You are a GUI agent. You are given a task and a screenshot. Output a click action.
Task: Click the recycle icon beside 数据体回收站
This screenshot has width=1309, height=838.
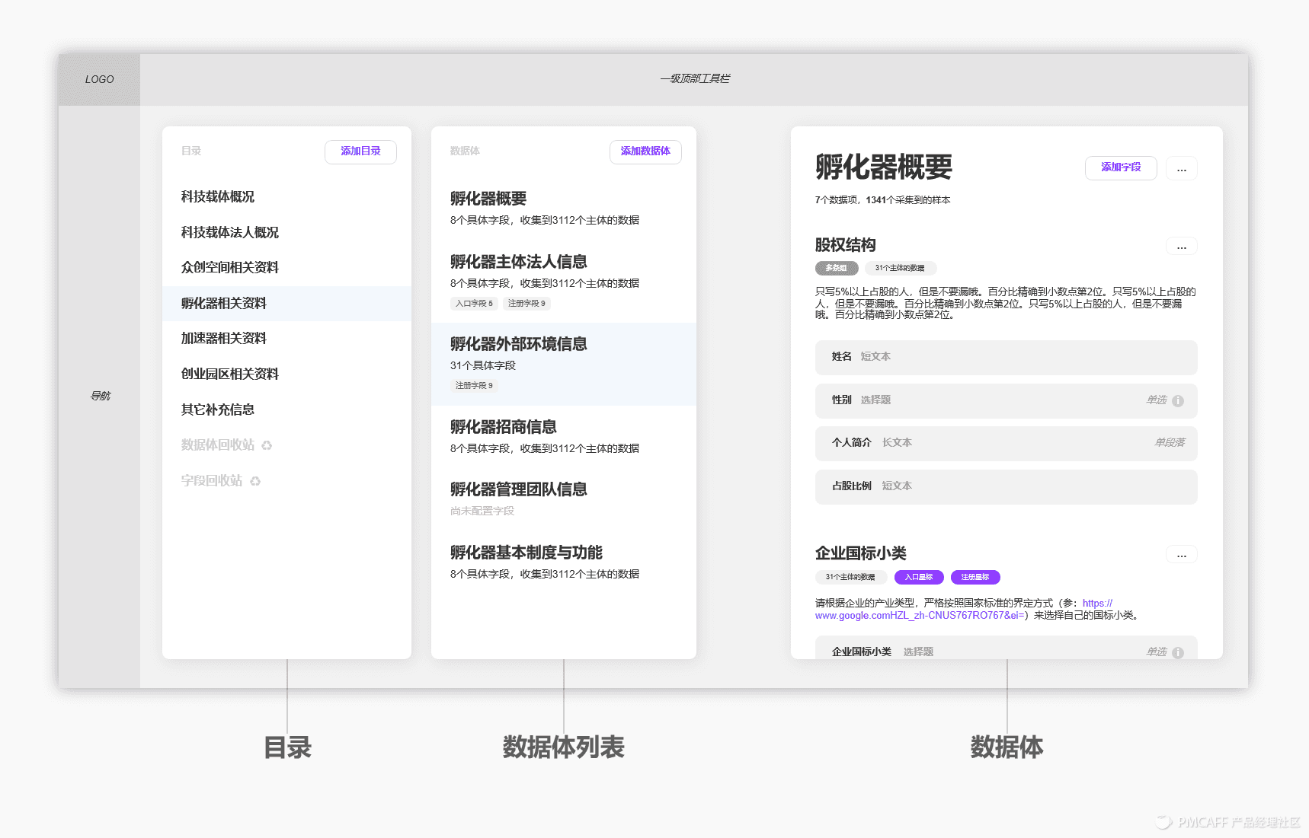[x=267, y=445]
